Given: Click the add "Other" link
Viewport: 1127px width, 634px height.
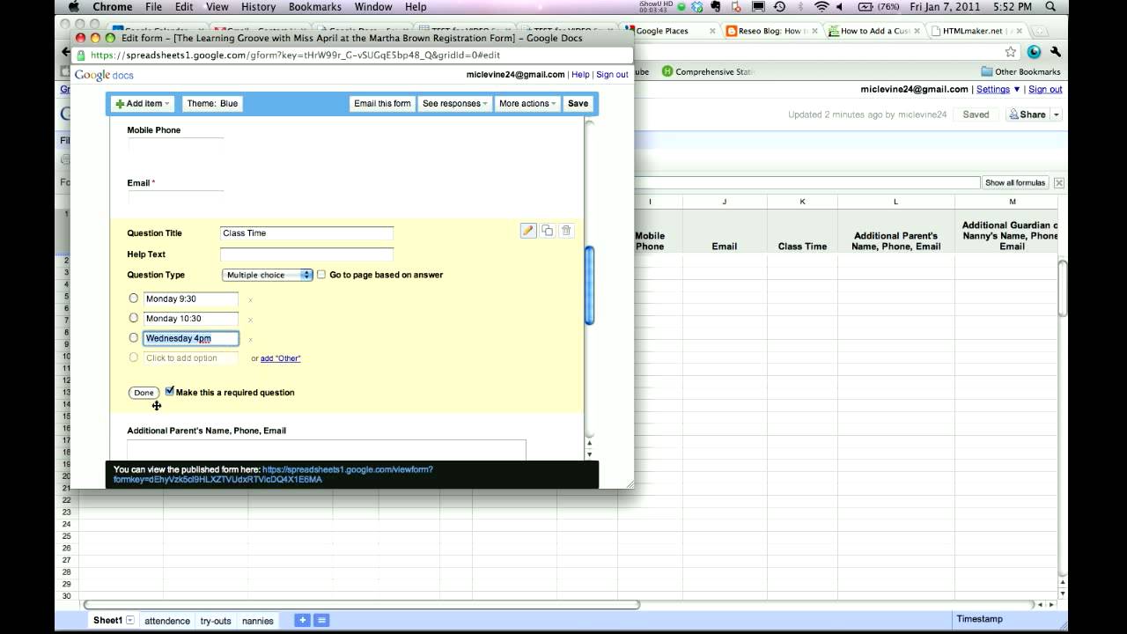Looking at the screenshot, I should pyautogui.click(x=280, y=358).
